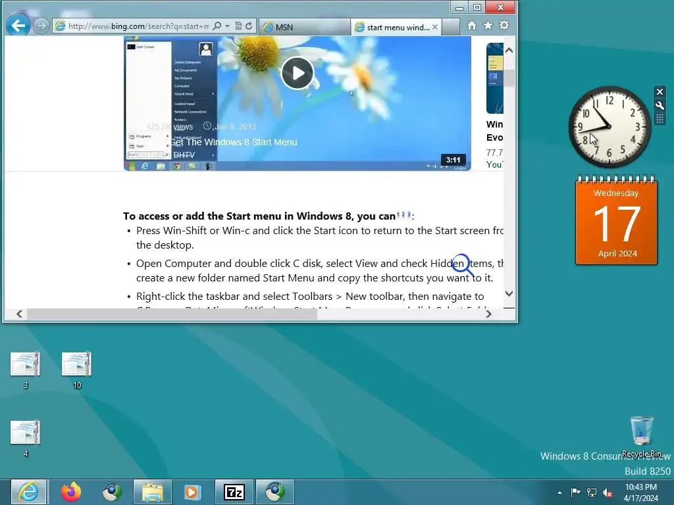Select the Recycle Bin desktop icon
Screen dimensions: 674x505
[x=641, y=437]
